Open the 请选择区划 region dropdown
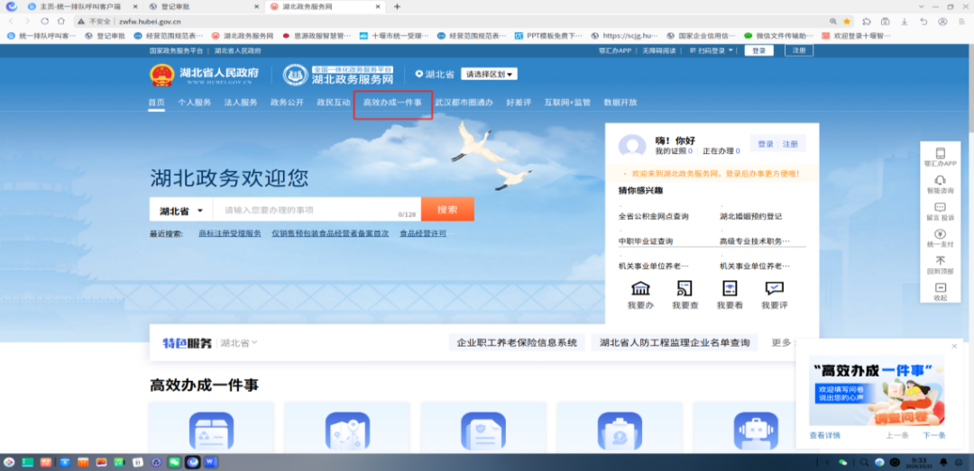 pyautogui.click(x=489, y=75)
